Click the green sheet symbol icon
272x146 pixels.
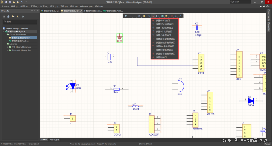click(x=162, y=16)
